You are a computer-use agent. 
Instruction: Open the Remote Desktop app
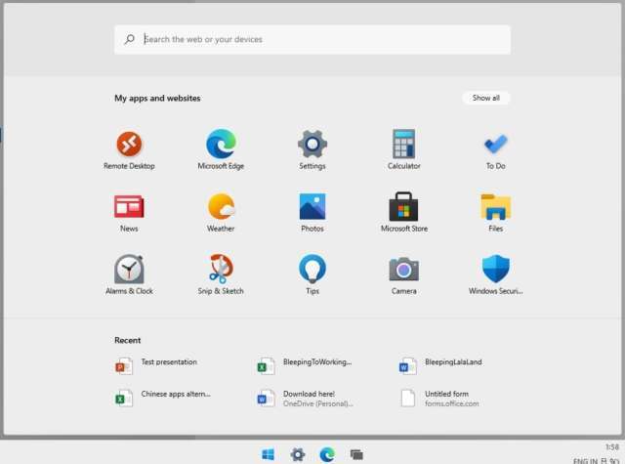pyautogui.click(x=129, y=149)
